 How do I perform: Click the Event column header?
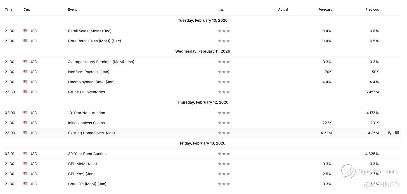tap(72, 9)
